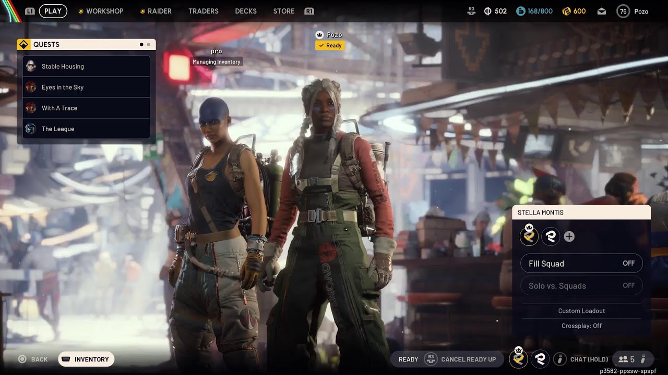668x375 pixels.
Task: Open the Stable Housing quest
Action: tap(87, 66)
